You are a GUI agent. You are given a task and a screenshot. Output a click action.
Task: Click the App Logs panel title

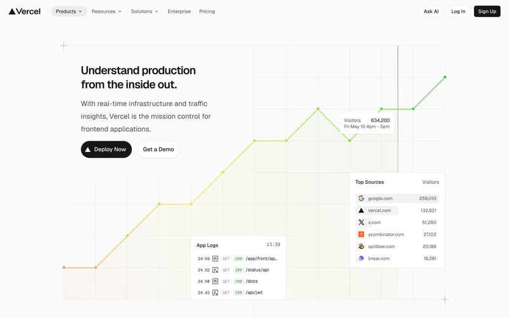click(x=207, y=245)
